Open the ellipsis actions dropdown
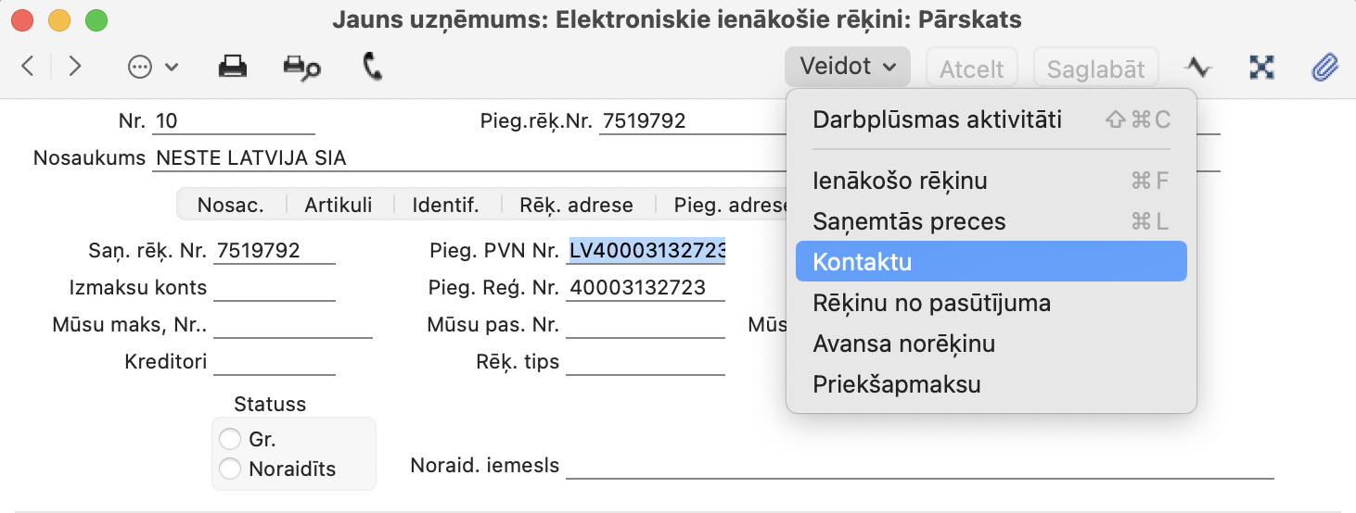Screen dimensions: 1356x513 (x=152, y=67)
